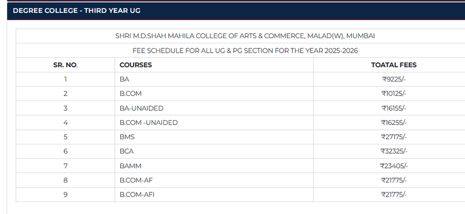Click the B.COM course name
Image resolution: width=465 pixels, height=214 pixels.
pos(131,94)
